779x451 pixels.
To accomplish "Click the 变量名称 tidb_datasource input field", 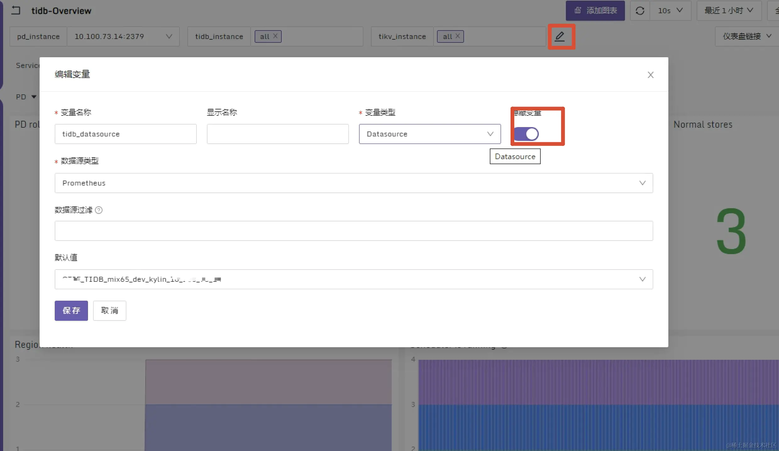I will pyautogui.click(x=125, y=134).
